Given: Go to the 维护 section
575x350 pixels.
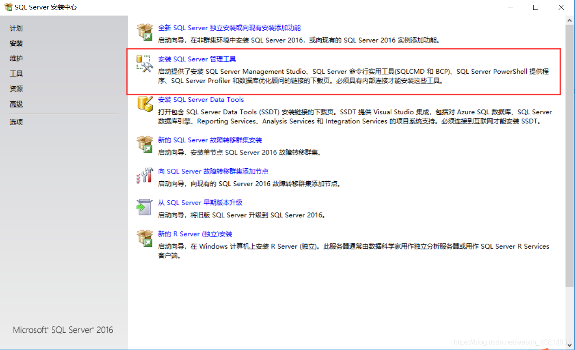Looking at the screenshot, I should click(16, 59).
